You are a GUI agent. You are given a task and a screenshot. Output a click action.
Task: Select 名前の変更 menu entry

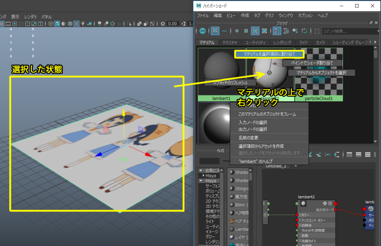click(x=269, y=138)
